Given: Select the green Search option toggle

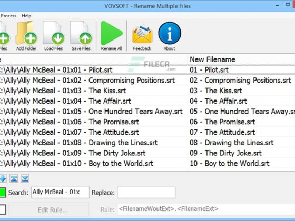Looking at the screenshot, I should (3, 193).
